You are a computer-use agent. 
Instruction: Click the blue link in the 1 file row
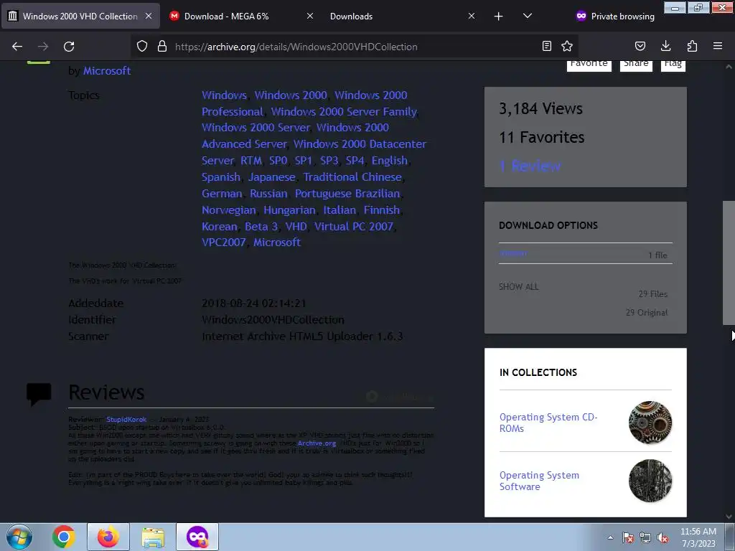pyautogui.click(x=512, y=253)
